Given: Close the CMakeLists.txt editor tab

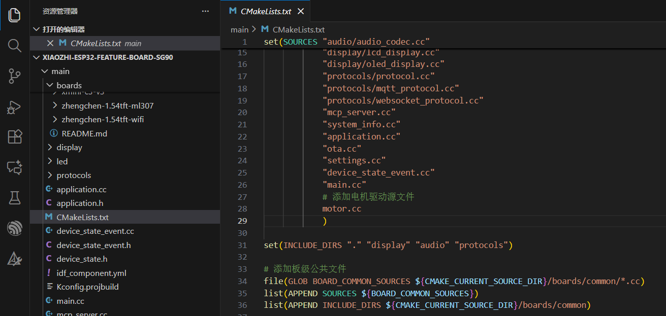Looking at the screenshot, I should [x=301, y=11].
